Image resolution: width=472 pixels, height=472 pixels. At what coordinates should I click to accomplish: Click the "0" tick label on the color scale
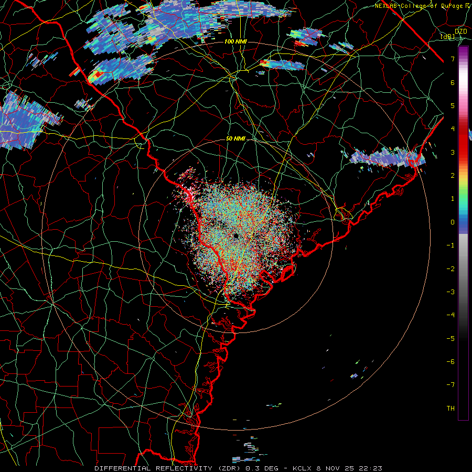[x=453, y=222]
